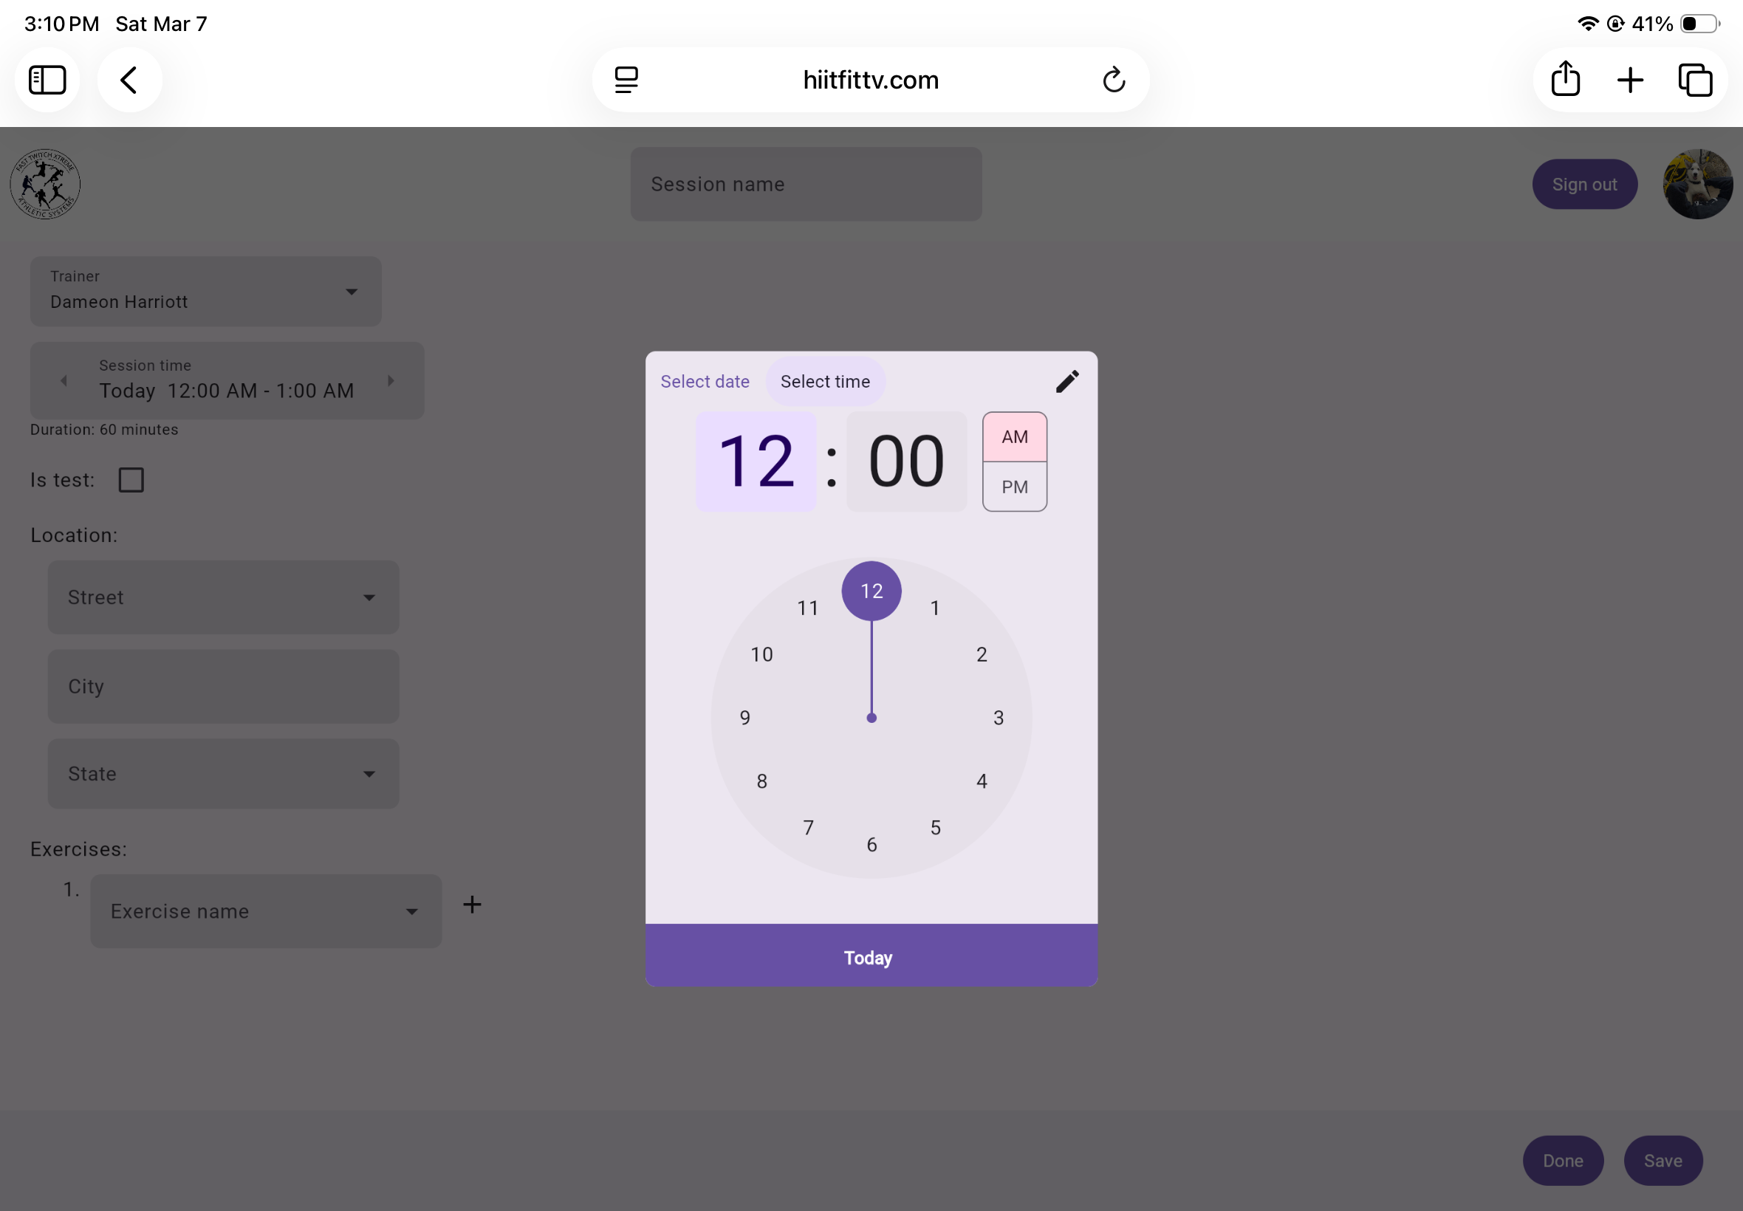Open page reader menu icon in address bar

(626, 80)
